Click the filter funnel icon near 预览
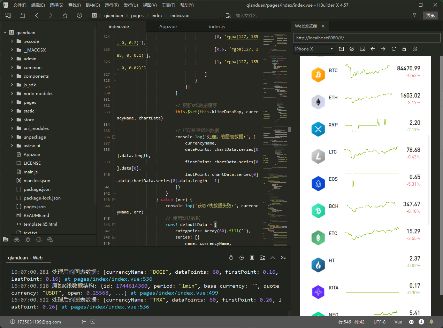This screenshot has width=443, height=328. pyautogui.click(x=414, y=15)
